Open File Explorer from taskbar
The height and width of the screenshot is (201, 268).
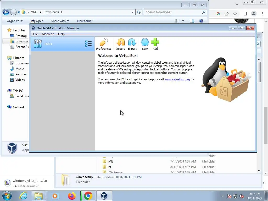point(38,196)
